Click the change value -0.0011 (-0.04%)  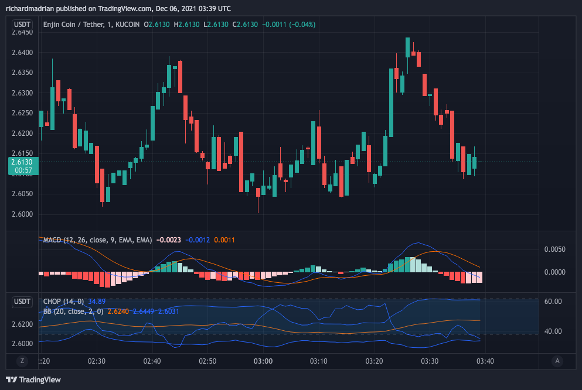pos(289,25)
